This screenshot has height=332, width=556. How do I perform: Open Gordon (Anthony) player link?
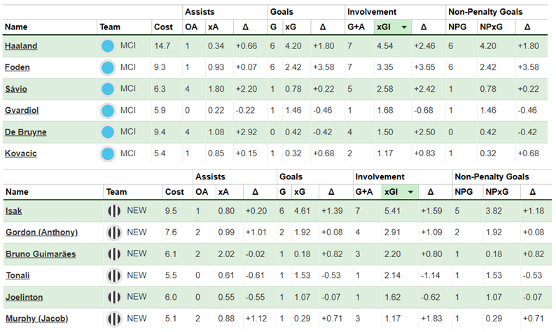[41, 233]
